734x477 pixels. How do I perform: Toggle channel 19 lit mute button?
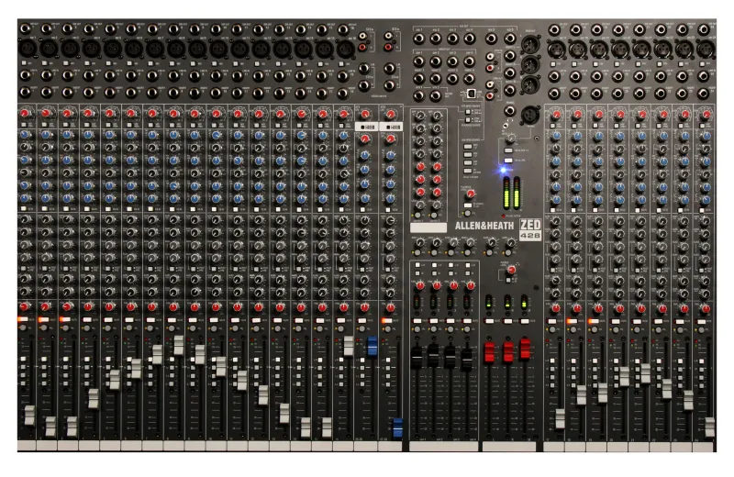click(593, 321)
